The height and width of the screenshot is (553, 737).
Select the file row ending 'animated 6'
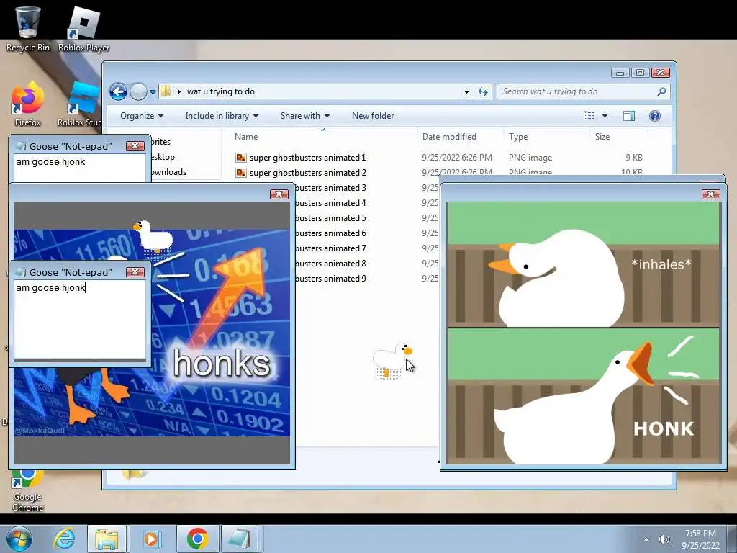click(331, 233)
